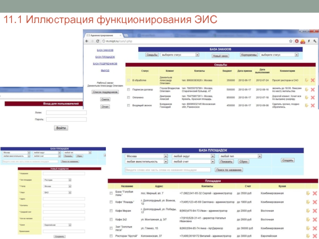Viewport: 319px width, 239px height.
Task: Edit the 'Кафе 2x2' venue entry
Action: [308, 219]
